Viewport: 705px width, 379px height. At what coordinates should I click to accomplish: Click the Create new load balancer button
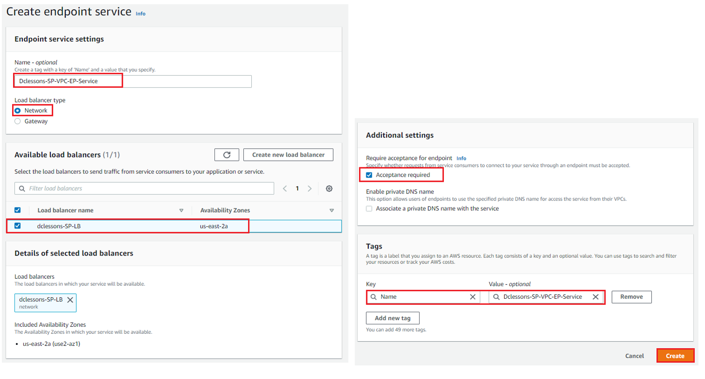pos(288,155)
